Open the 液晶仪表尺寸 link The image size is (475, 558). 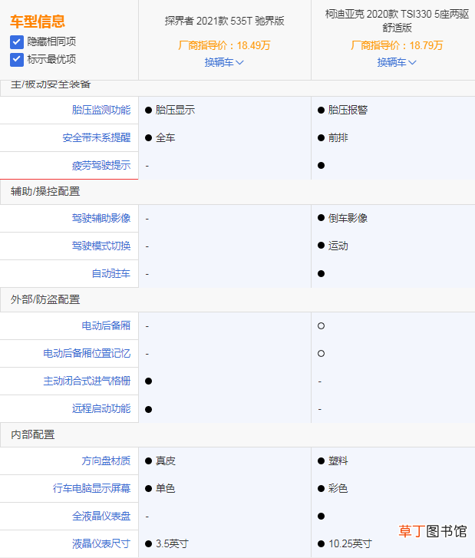tap(101, 543)
